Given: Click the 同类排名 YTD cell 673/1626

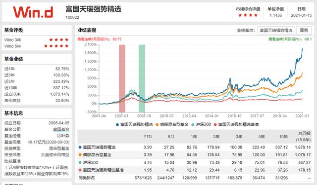Looking at the screenshot, I should coord(143,178).
